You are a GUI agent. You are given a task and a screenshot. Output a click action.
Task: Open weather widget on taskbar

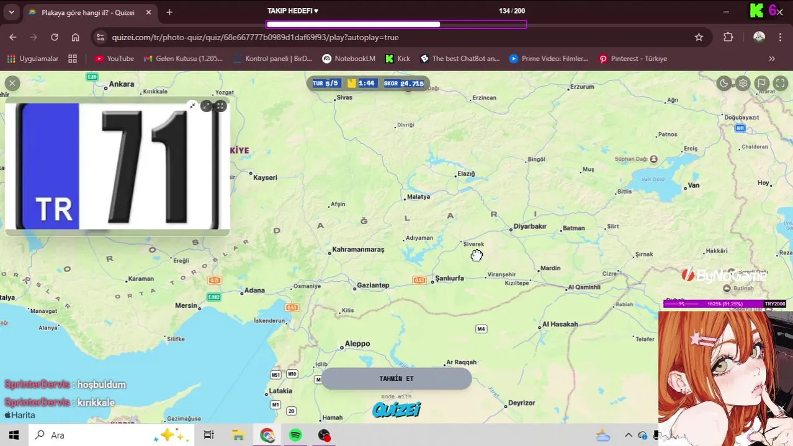point(603,435)
